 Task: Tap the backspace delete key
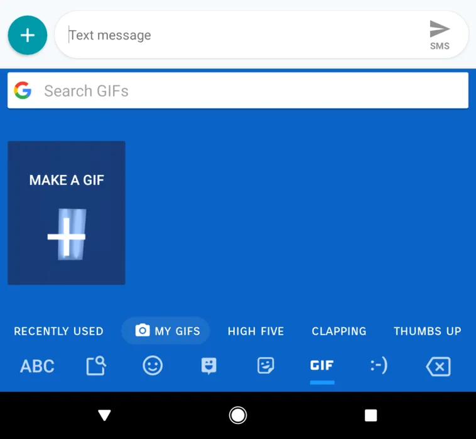[x=438, y=366]
